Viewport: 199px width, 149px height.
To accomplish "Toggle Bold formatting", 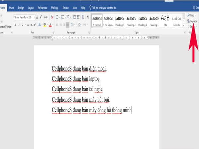I will [15, 25].
